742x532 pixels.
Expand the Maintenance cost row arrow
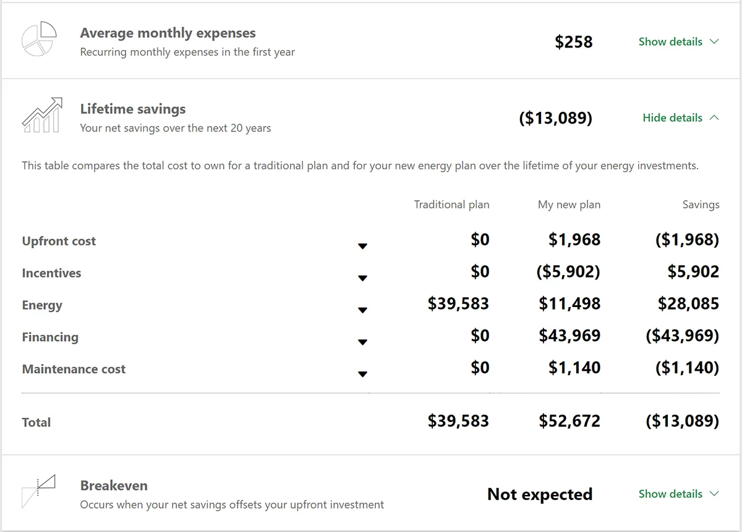pyautogui.click(x=362, y=374)
